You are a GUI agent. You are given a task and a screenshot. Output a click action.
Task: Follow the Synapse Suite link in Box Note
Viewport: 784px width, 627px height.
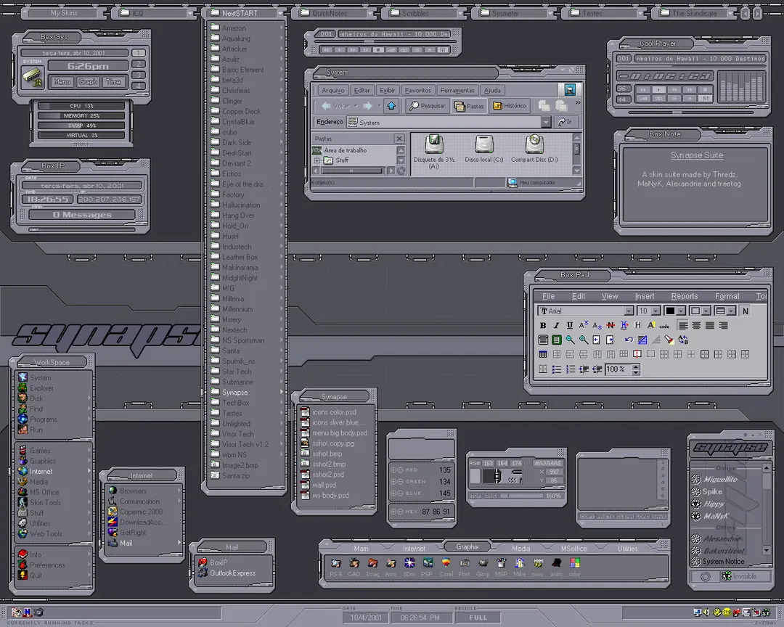pos(696,155)
